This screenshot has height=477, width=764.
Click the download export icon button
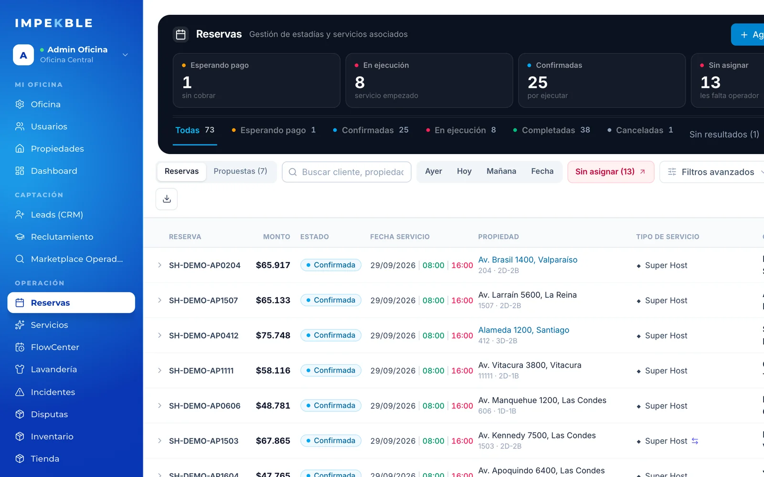tap(167, 199)
